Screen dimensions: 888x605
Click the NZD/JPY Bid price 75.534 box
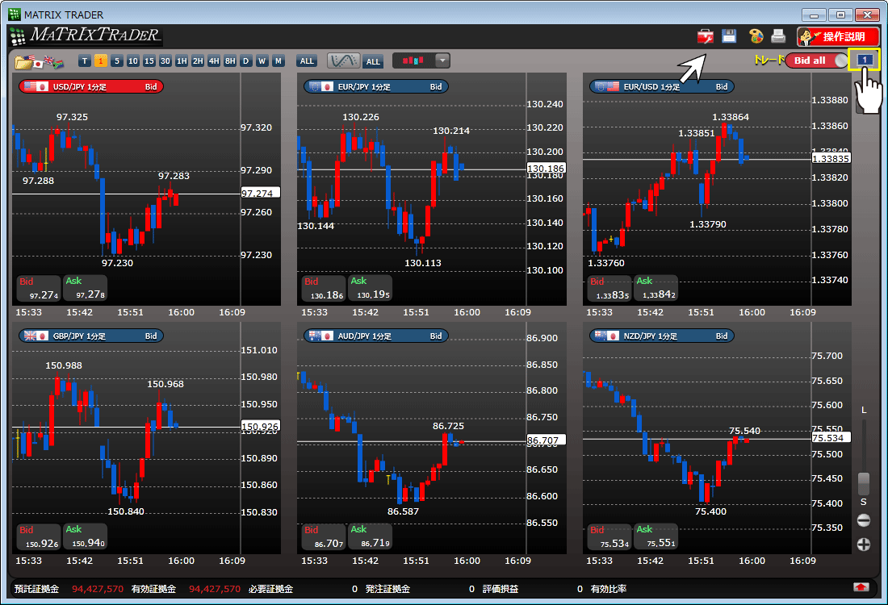pyautogui.click(x=609, y=536)
